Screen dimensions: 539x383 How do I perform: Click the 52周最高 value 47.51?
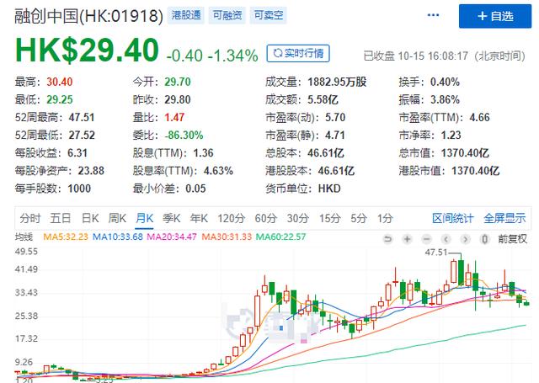82,118
